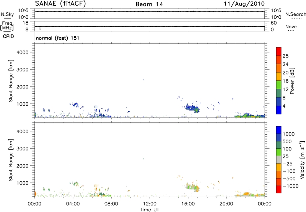Click the '4000' tick in power plot
The height and width of the screenshot is (212, 306).
23,52
